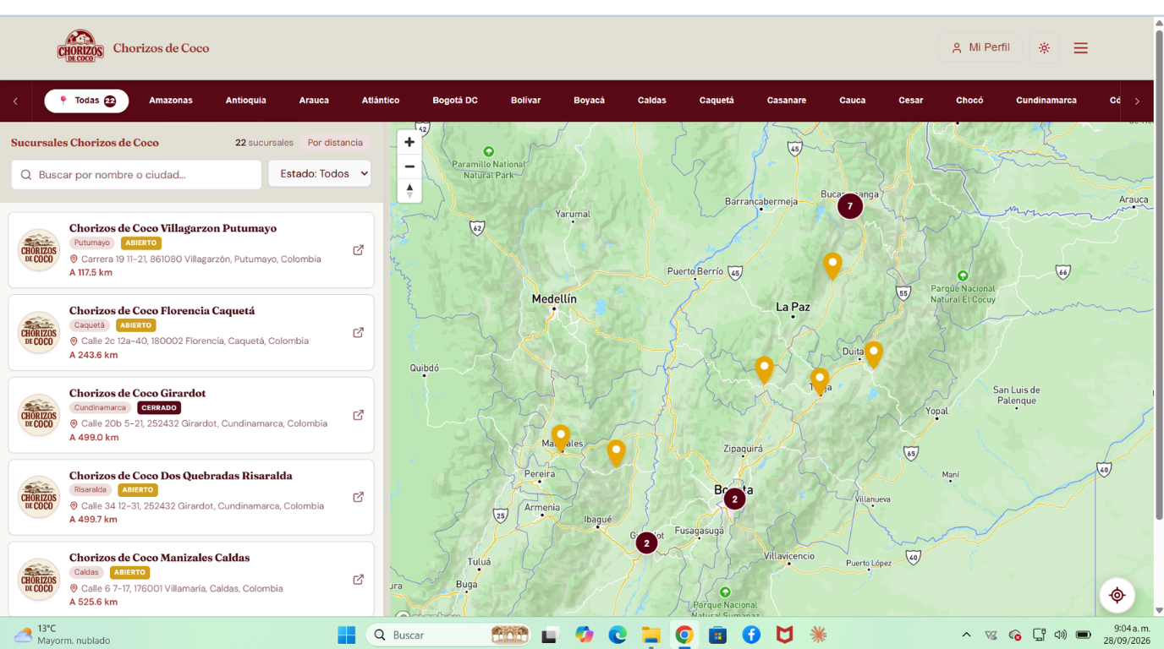This screenshot has height=649, width=1164.
Task: Click the taskbar Buscar search box
Action: 448,635
